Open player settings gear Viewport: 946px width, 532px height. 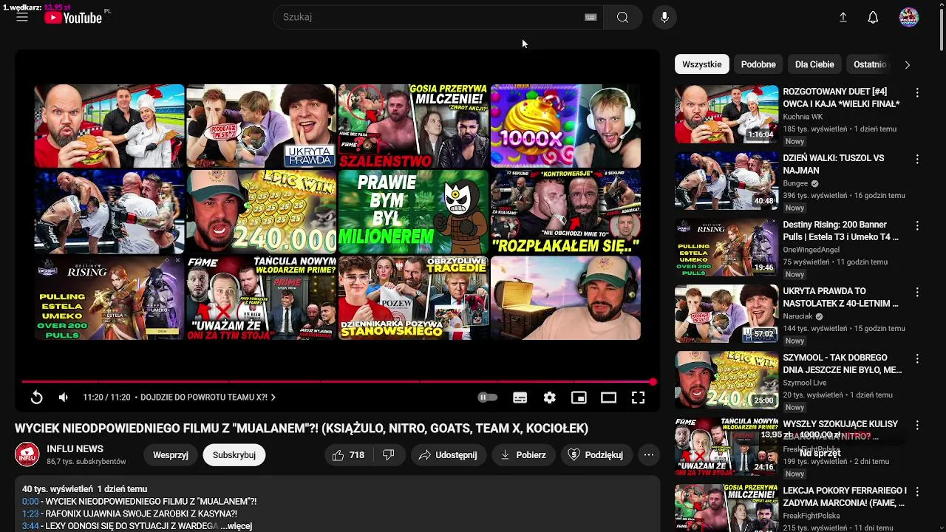click(x=550, y=398)
